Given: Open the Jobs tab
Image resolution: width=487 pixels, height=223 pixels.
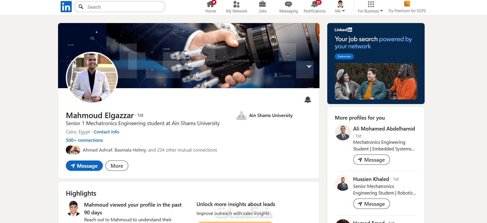Looking at the screenshot, I should click(263, 7).
